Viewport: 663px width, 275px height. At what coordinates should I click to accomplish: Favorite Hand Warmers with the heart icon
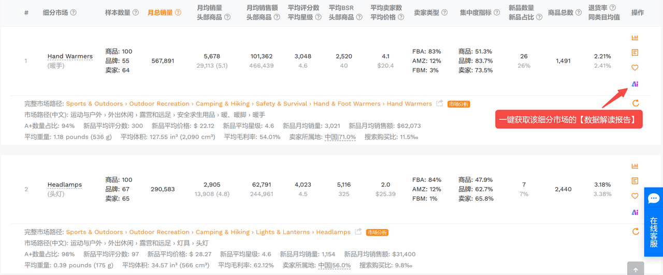pos(635,68)
